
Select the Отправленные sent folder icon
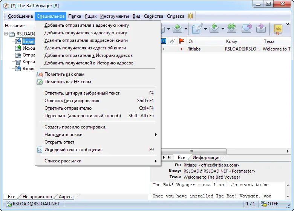pos(18,55)
